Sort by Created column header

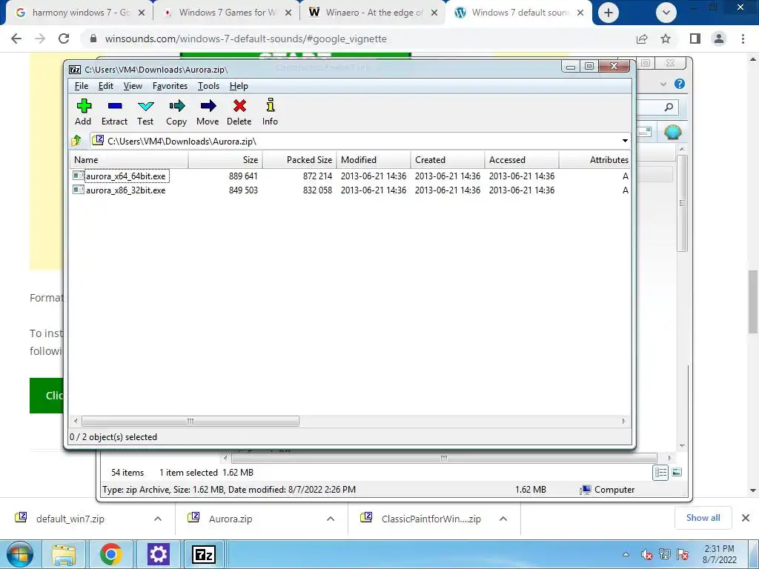tap(447, 160)
